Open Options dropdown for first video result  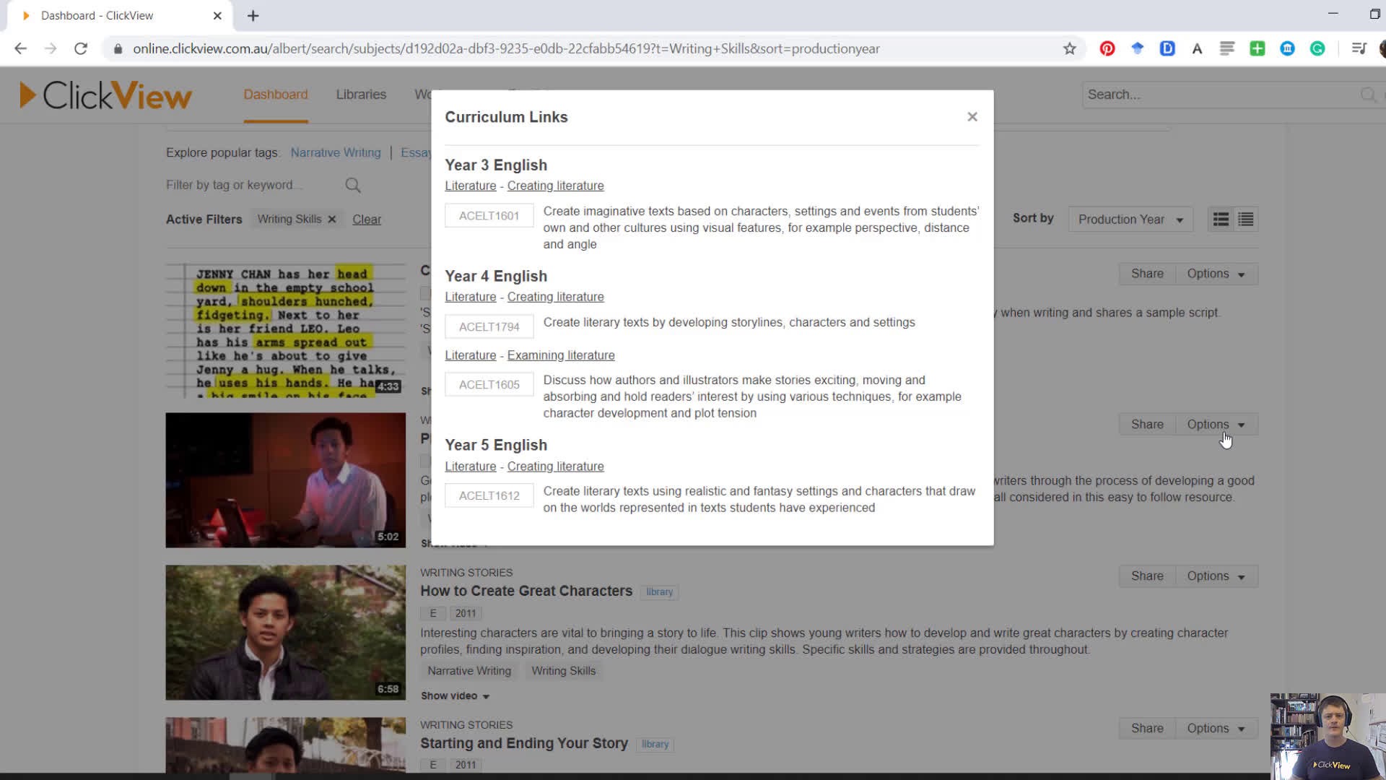coord(1216,274)
